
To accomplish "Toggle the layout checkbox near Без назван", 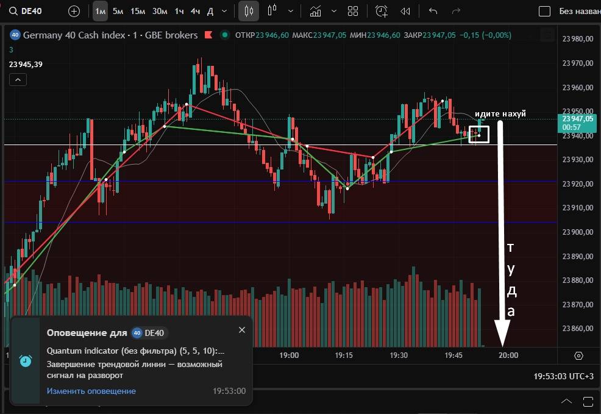I will click(x=545, y=11).
